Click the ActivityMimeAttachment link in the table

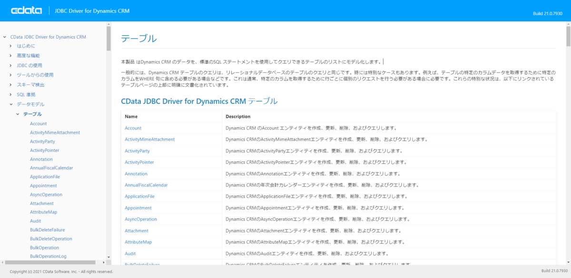click(x=150, y=139)
